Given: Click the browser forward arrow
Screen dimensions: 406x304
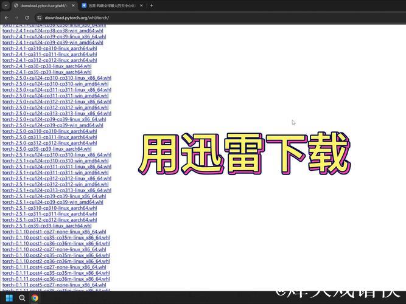Looking at the screenshot, I should click(16, 18).
